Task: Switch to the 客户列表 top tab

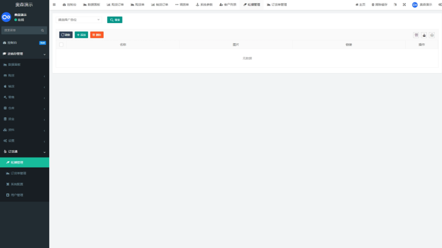Action: click(x=228, y=4)
